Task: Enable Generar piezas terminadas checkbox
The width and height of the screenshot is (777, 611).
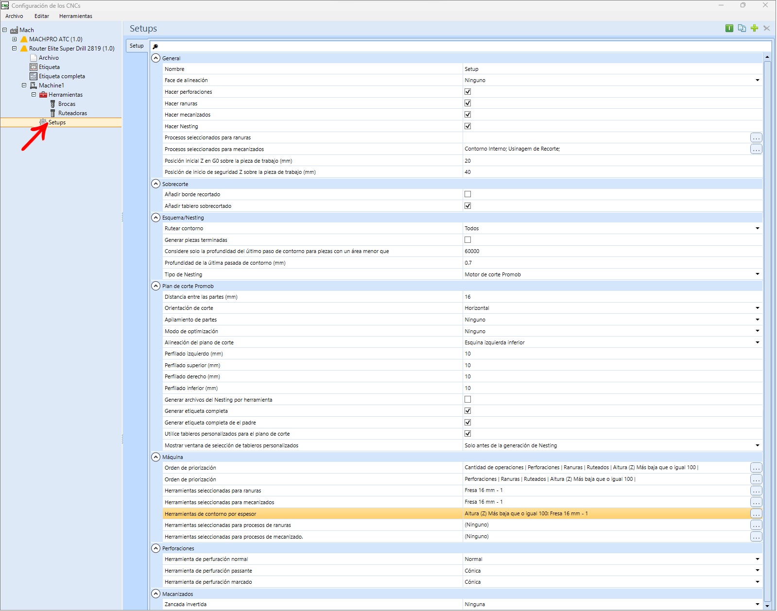Action: [467, 240]
